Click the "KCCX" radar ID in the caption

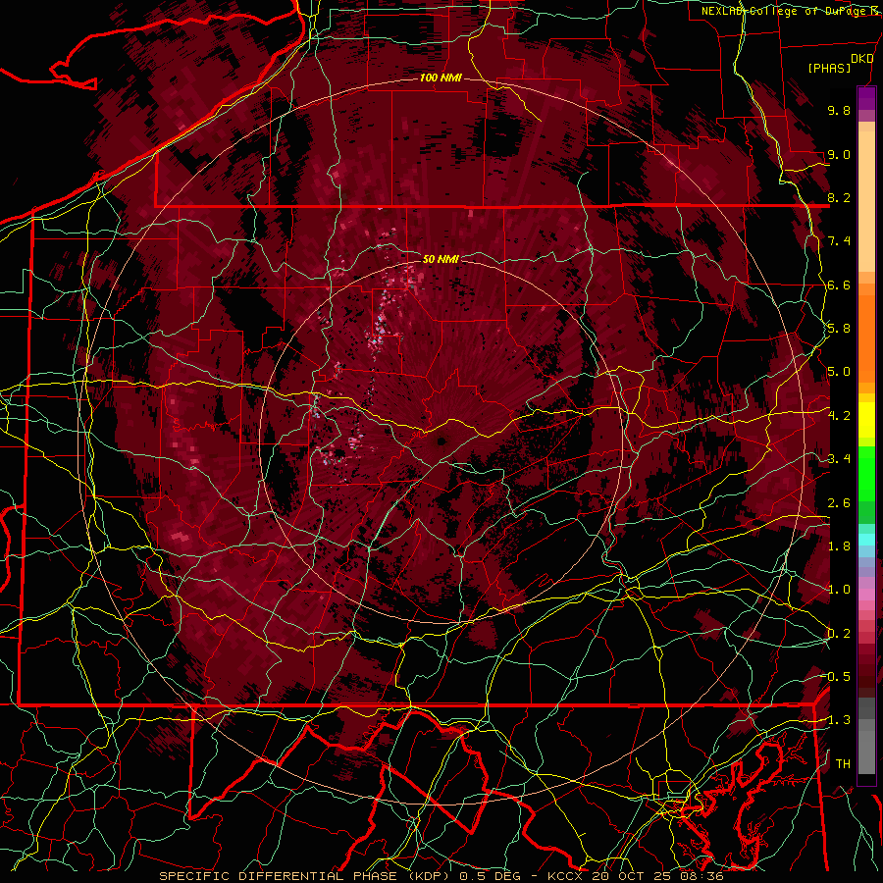pyautogui.click(x=564, y=876)
